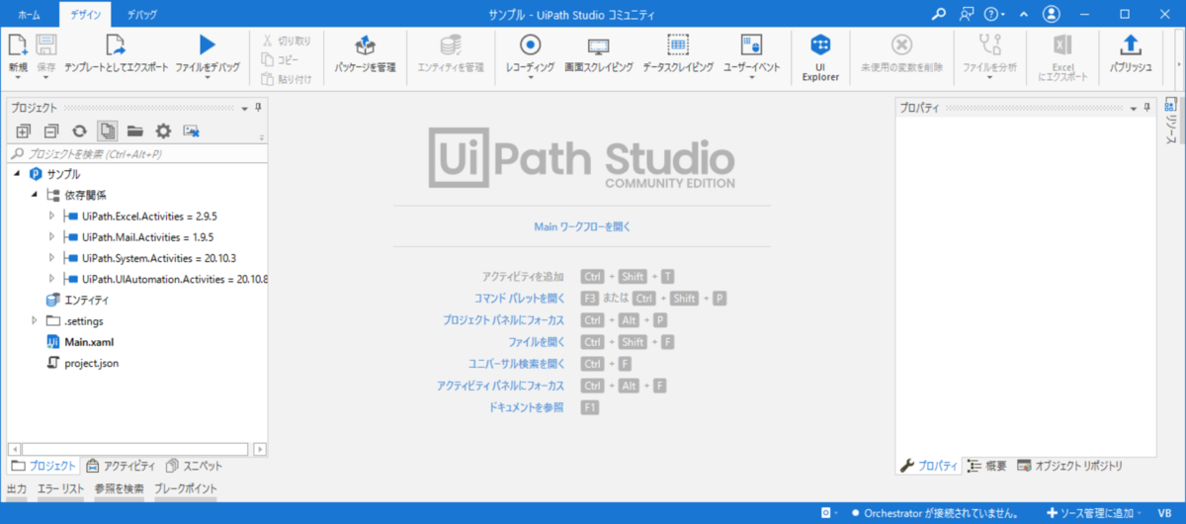Click ファイルを開く link
The width and height of the screenshot is (1186, 524).
point(536,341)
